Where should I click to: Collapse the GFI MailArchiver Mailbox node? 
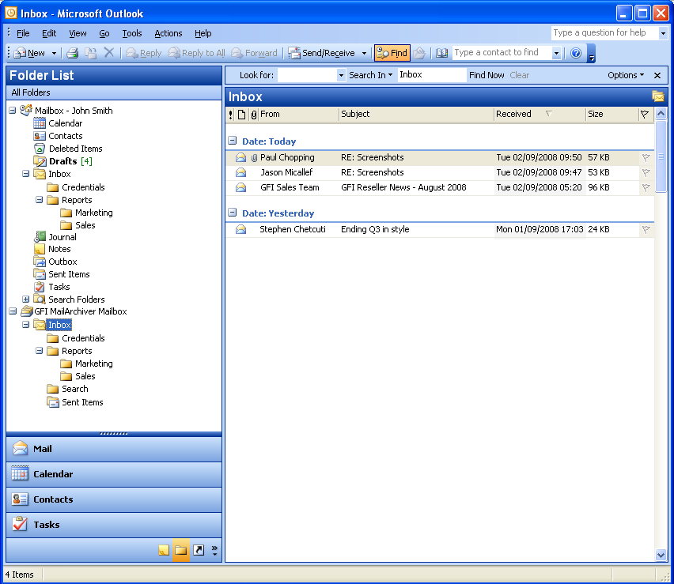[13, 311]
